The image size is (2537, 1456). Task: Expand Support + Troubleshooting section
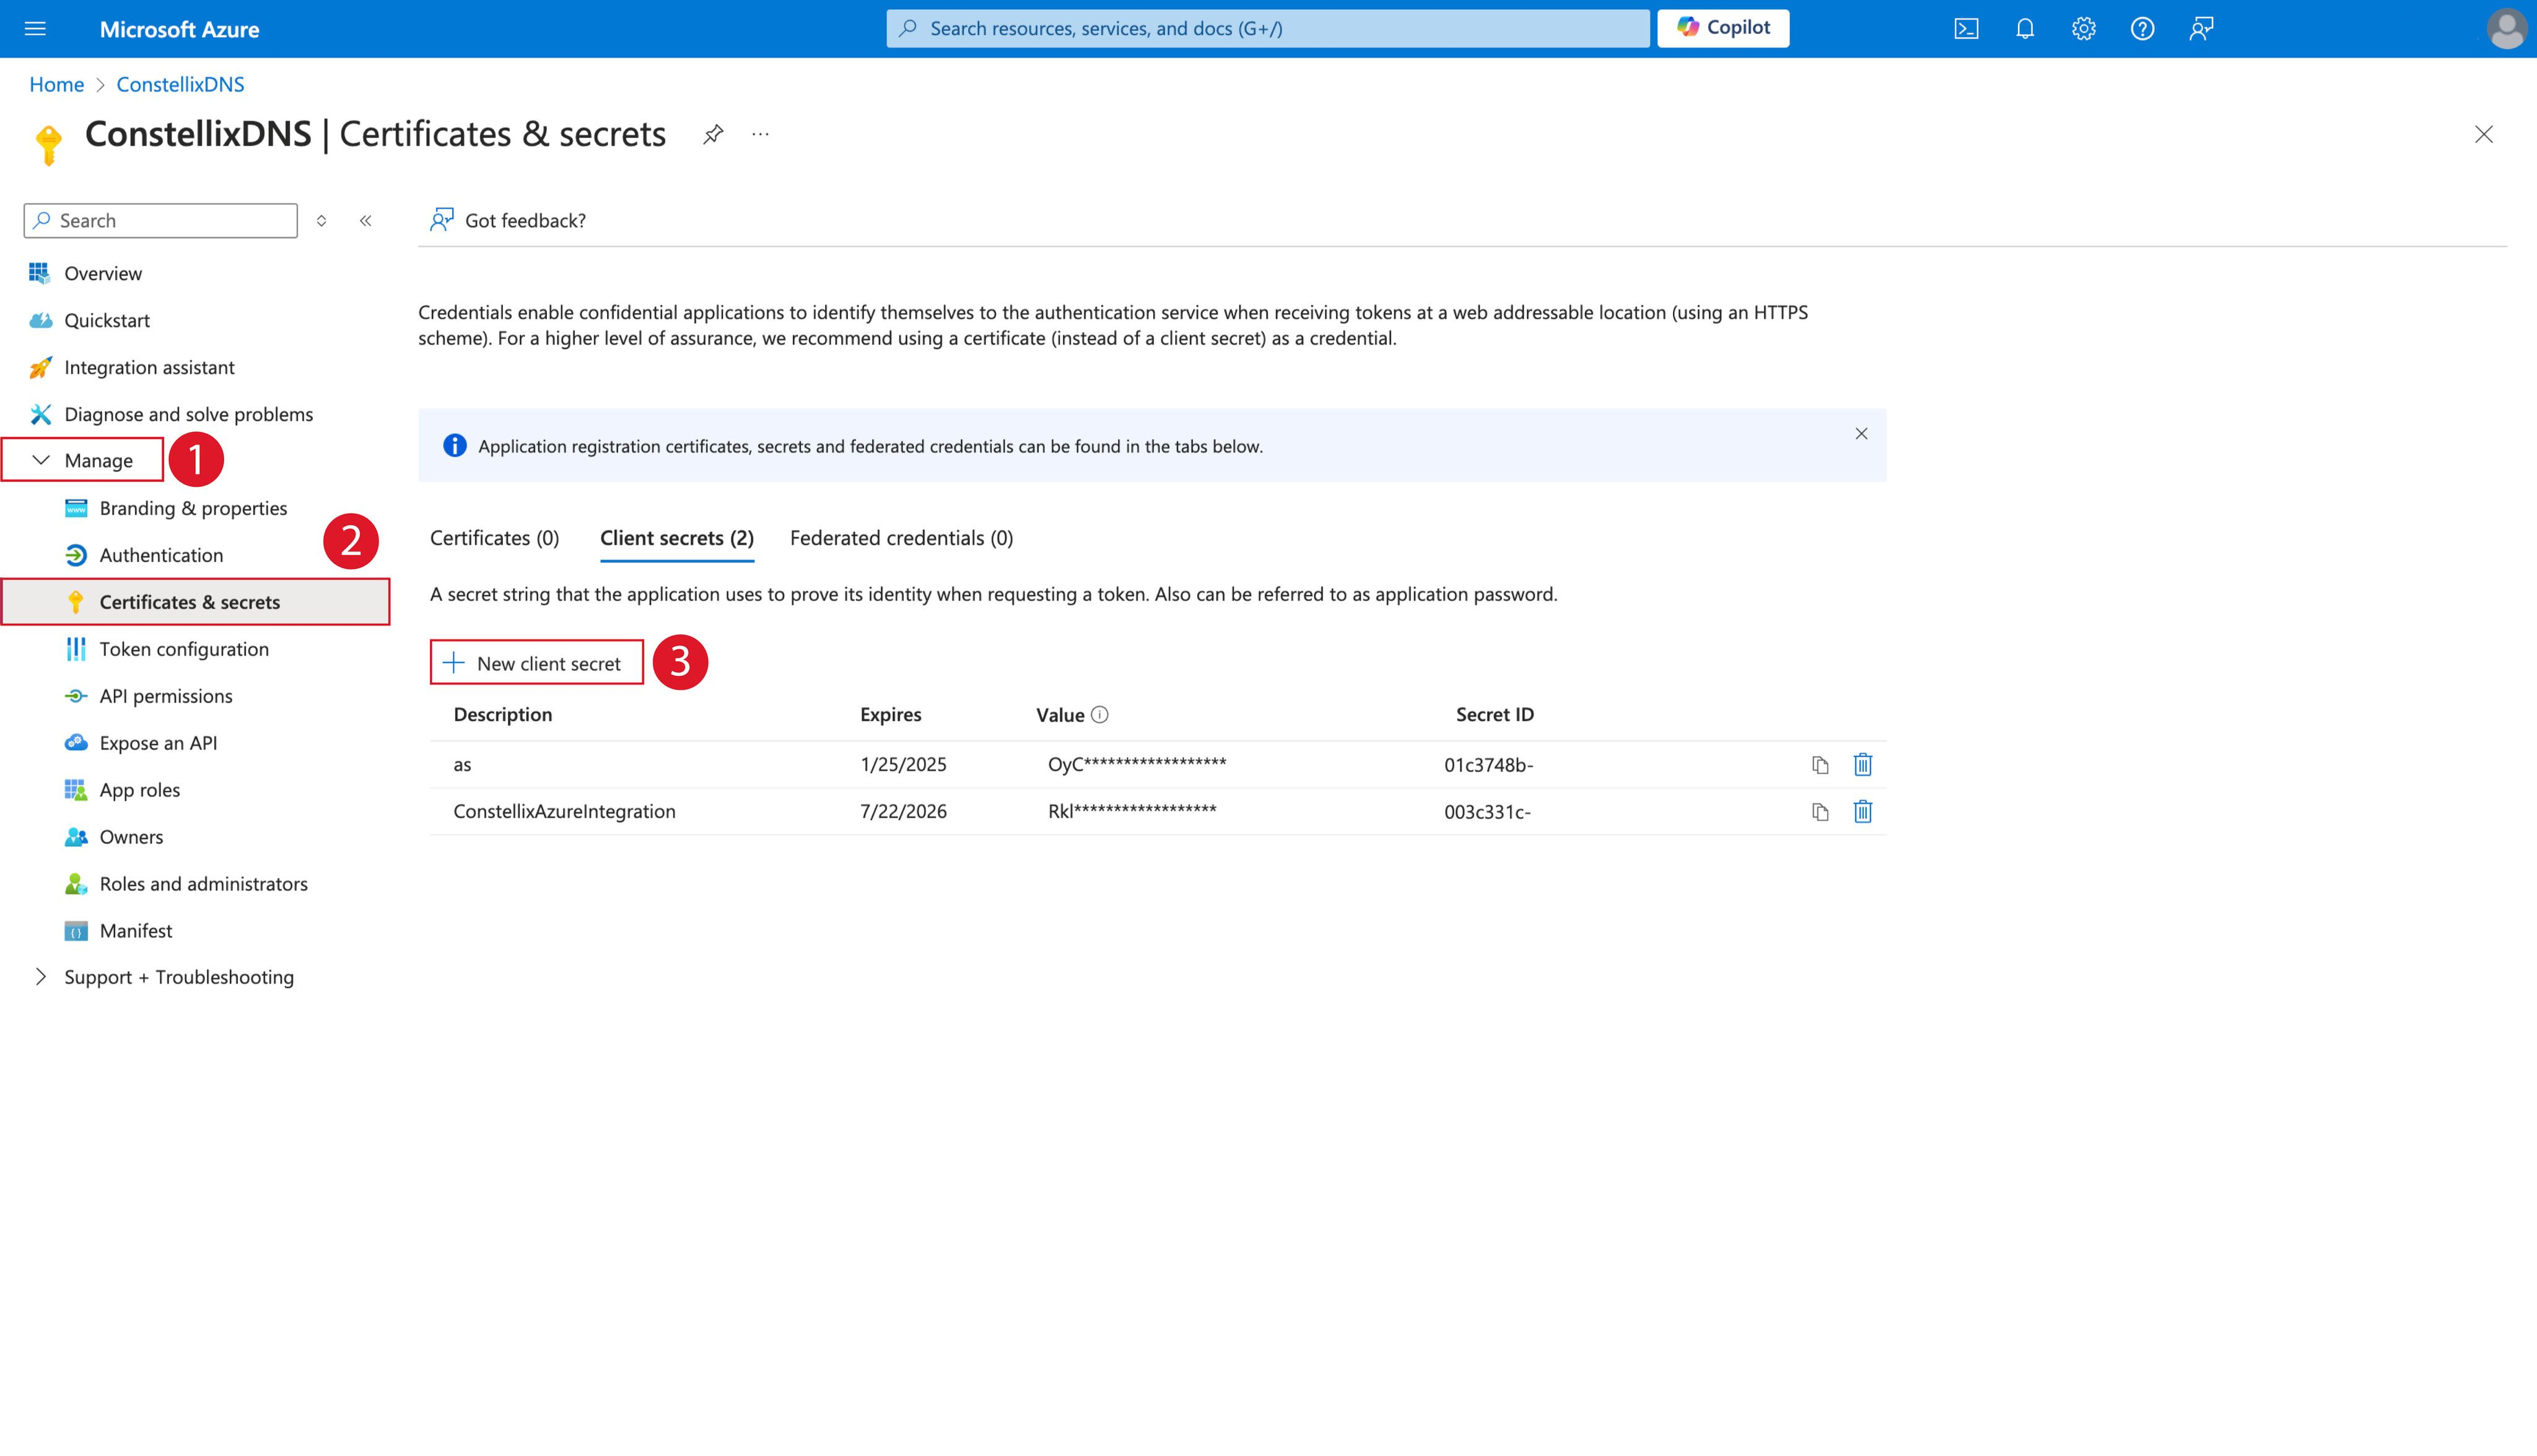click(x=41, y=977)
